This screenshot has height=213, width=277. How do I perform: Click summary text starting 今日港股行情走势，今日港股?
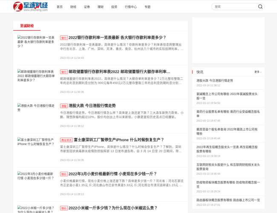click(x=122, y=115)
